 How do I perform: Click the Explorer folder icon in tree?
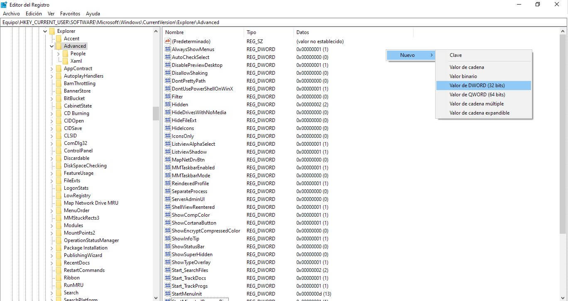[52, 31]
